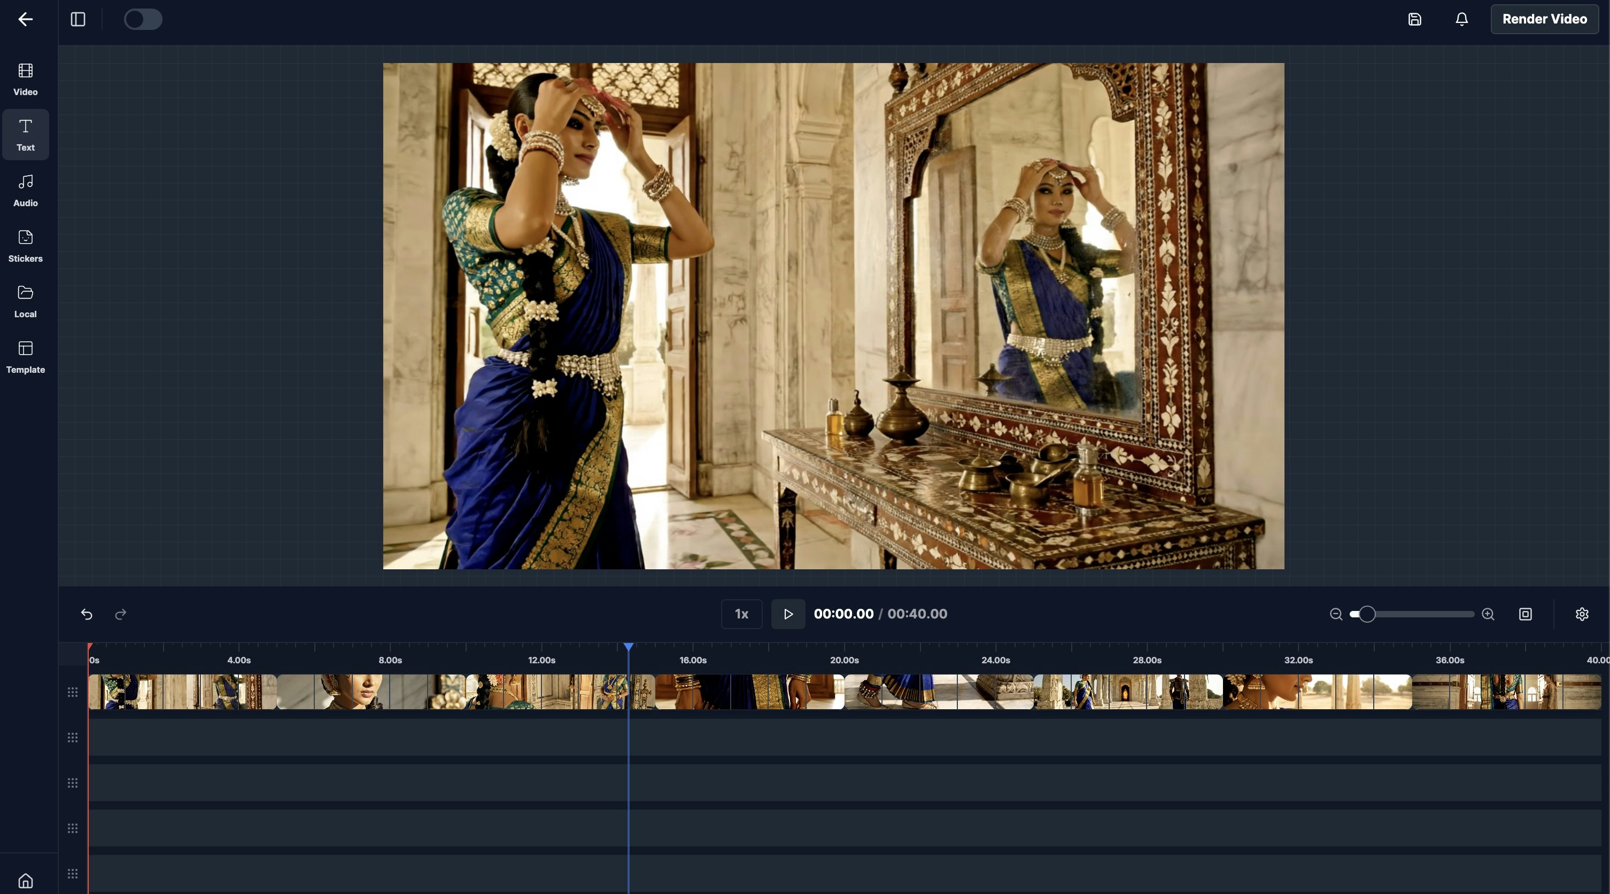
Task: Open the notifications bell
Action: pyautogui.click(x=1461, y=19)
